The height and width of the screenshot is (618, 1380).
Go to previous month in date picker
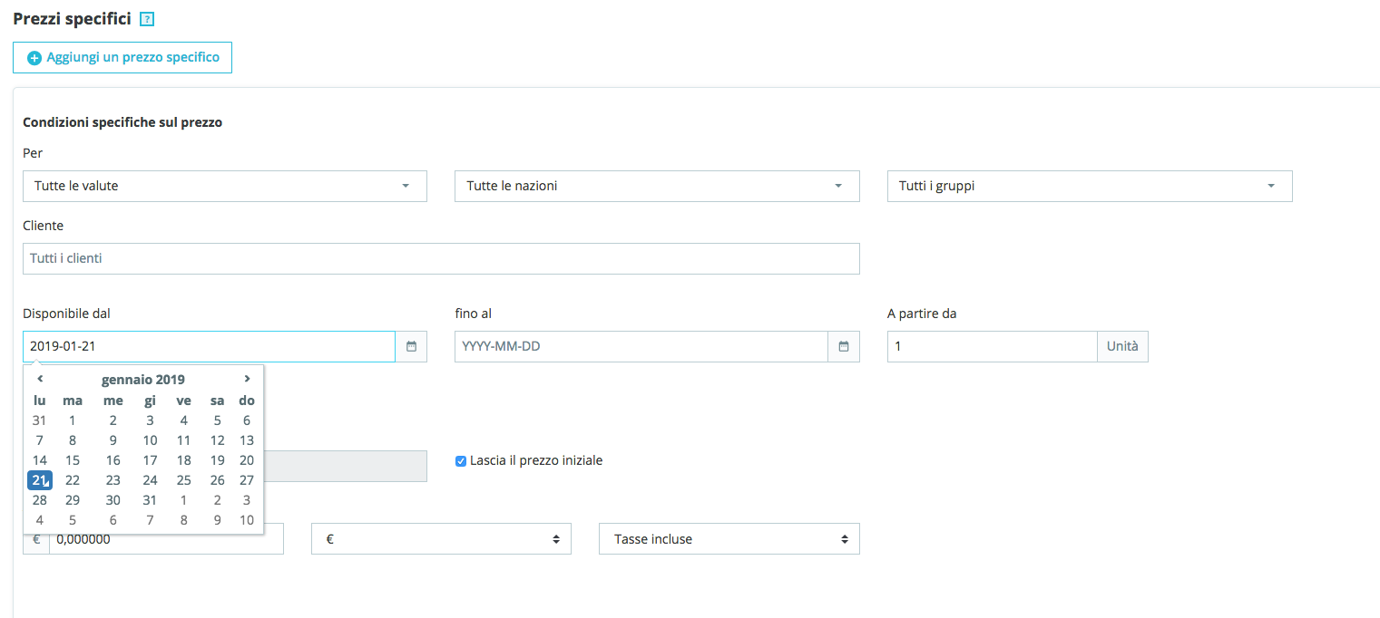40,379
